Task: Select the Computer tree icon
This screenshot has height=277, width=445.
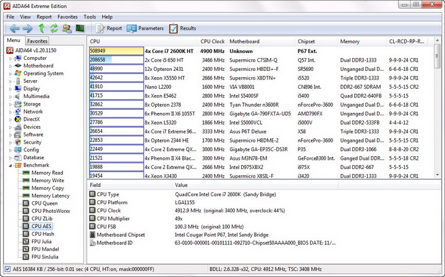Action: coord(18,58)
